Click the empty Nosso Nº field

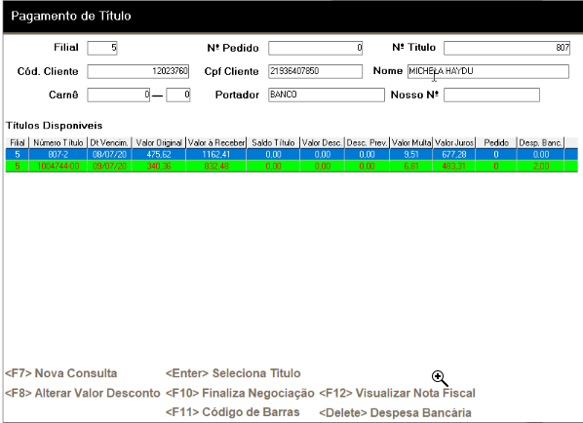tap(491, 95)
